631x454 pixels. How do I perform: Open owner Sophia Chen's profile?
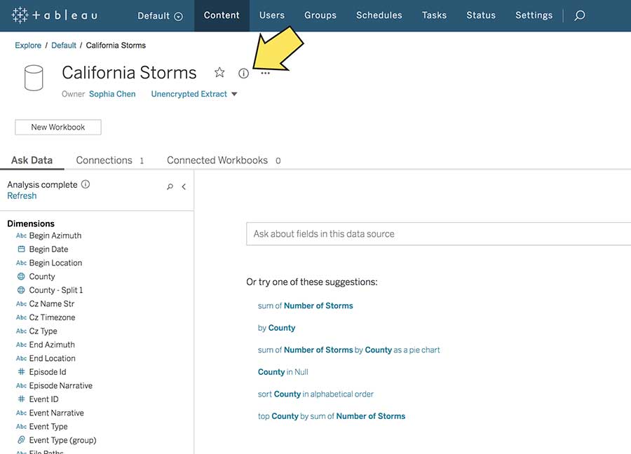112,94
